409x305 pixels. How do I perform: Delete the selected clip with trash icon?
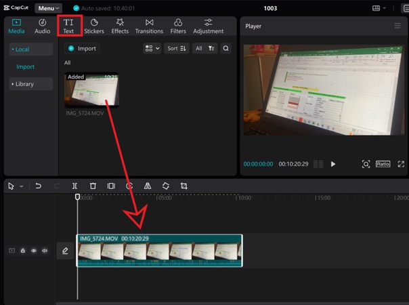(93, 186)
